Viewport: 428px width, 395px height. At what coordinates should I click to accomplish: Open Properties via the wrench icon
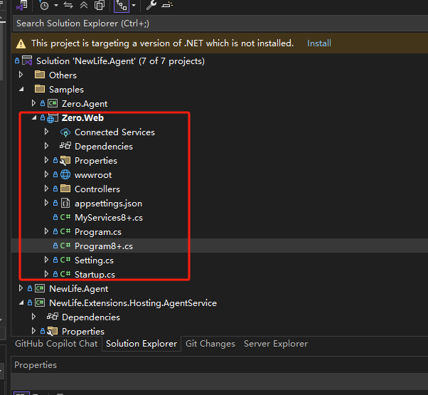coord(151,5)
